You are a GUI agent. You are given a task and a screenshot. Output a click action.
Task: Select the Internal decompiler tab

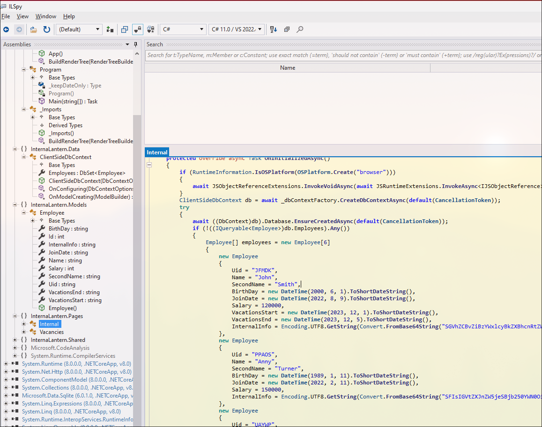[156, 152]
